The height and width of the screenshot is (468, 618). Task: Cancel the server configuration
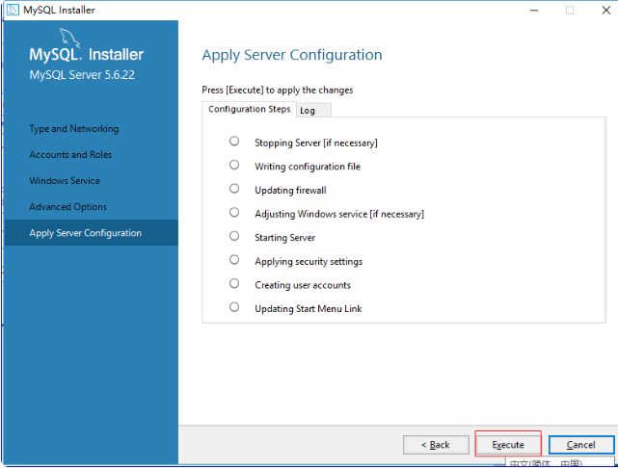tap(581, 444)
